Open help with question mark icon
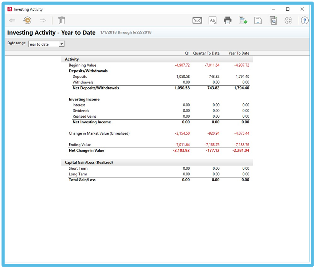This screenshot has height=272, width=319. [304, 21]
